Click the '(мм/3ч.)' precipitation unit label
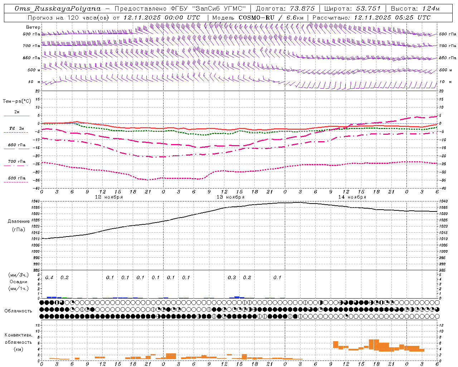 coord(19,275)
